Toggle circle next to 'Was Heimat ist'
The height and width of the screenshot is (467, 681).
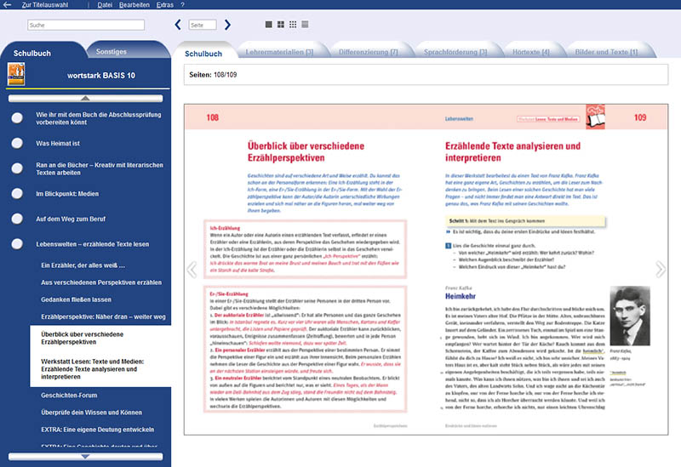coord(17,143)
